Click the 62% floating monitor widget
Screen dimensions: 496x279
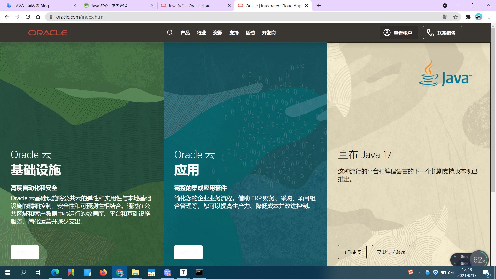[479, 259]
